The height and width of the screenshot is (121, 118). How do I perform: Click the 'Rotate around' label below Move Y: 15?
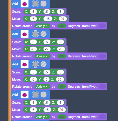tap(22, 117)
